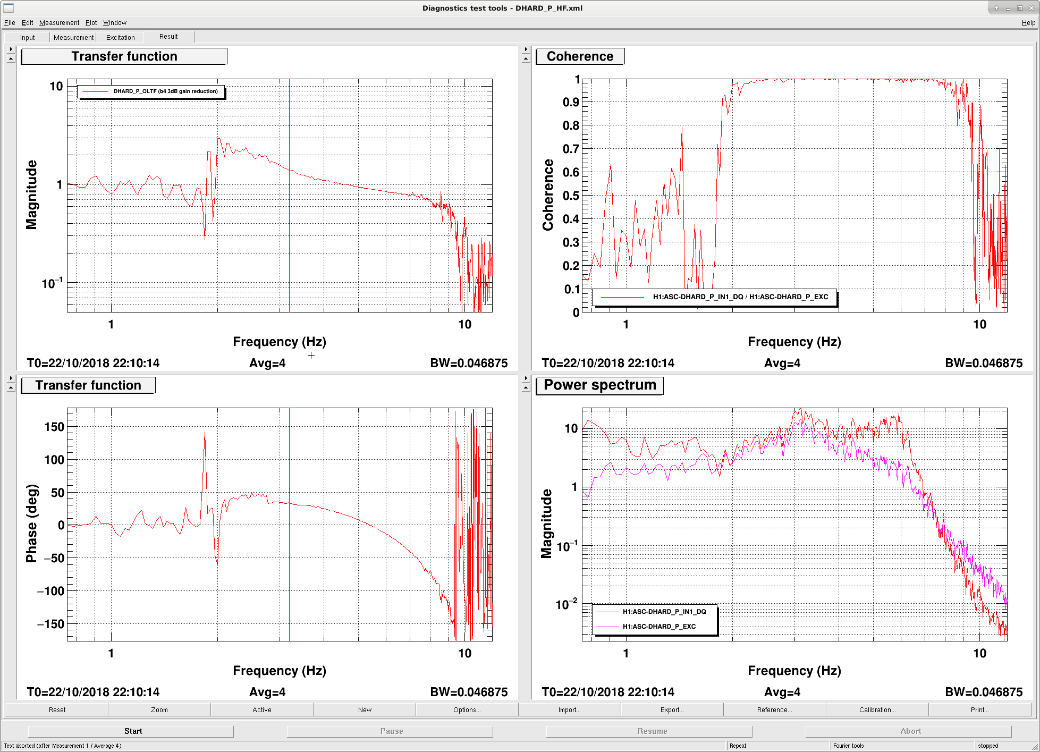Click right-arrow button beside top-left Transfer function plot
1040x752 pixels.
(11, 49)
